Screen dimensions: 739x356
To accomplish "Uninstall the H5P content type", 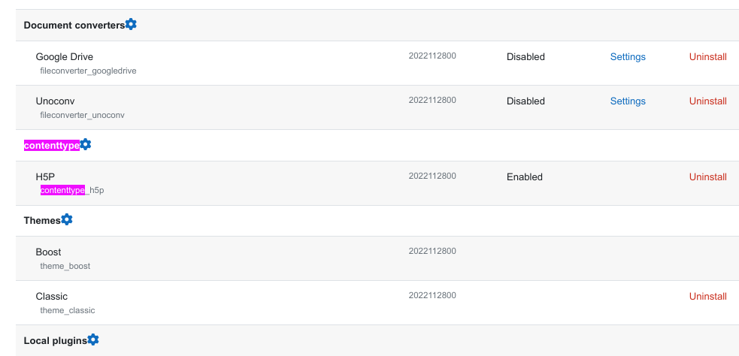I will 708,176.
